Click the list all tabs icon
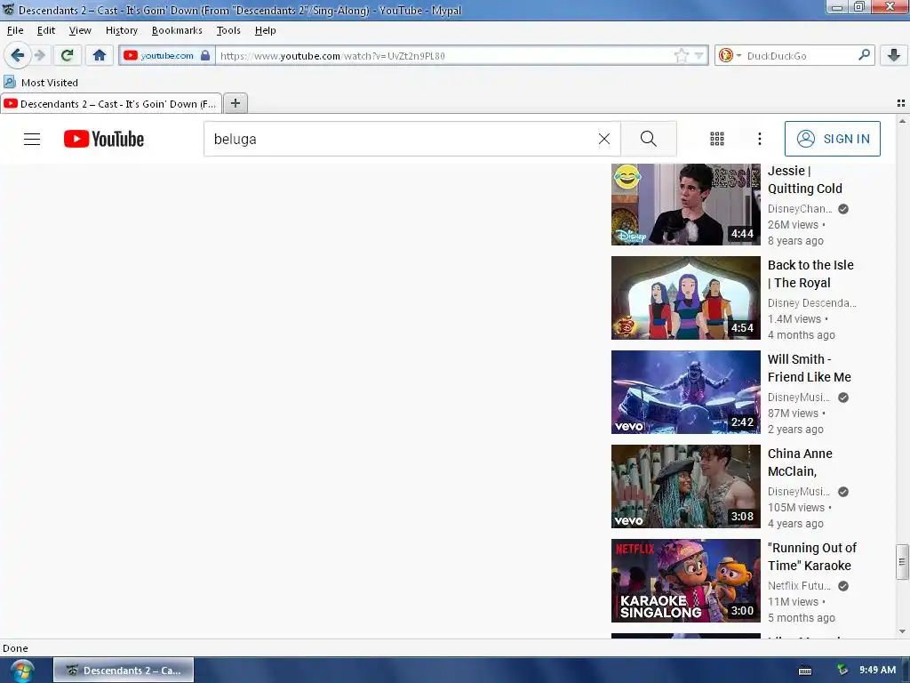 [x=901, y=103]
